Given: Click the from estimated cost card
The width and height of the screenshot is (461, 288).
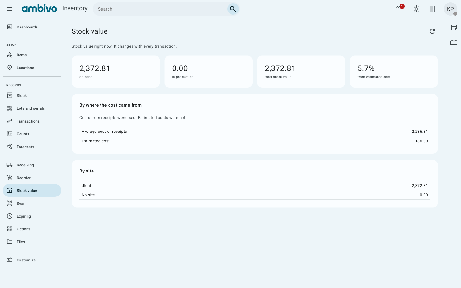Looking at the screenshot, I should click(x=394, y=72).
